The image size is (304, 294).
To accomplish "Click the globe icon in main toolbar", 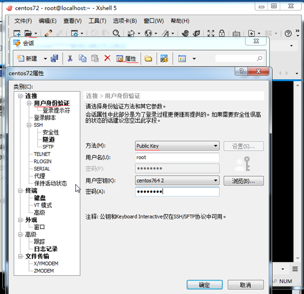I will pos(148,33).
